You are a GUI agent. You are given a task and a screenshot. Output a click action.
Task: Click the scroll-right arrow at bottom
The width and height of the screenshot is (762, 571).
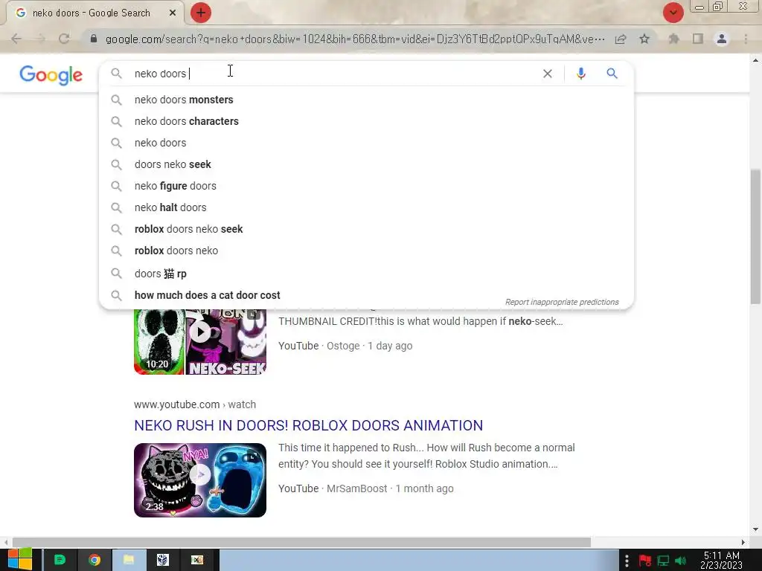click(x=743, y=542)
